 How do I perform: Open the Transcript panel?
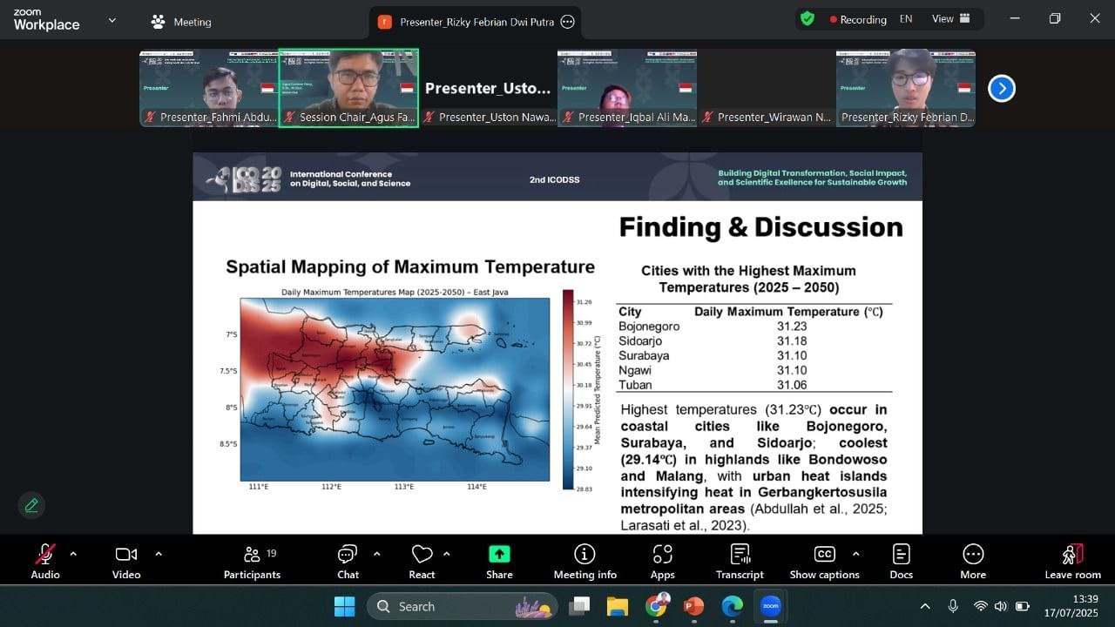pos(740,561)
